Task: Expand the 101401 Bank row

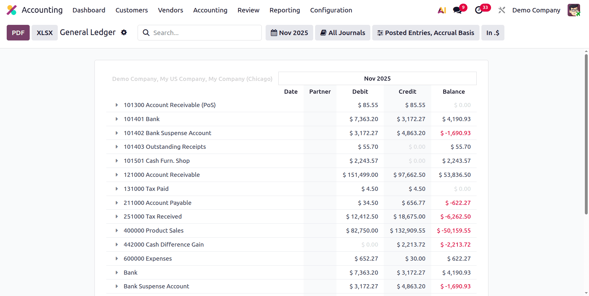Action: point(117,119)
